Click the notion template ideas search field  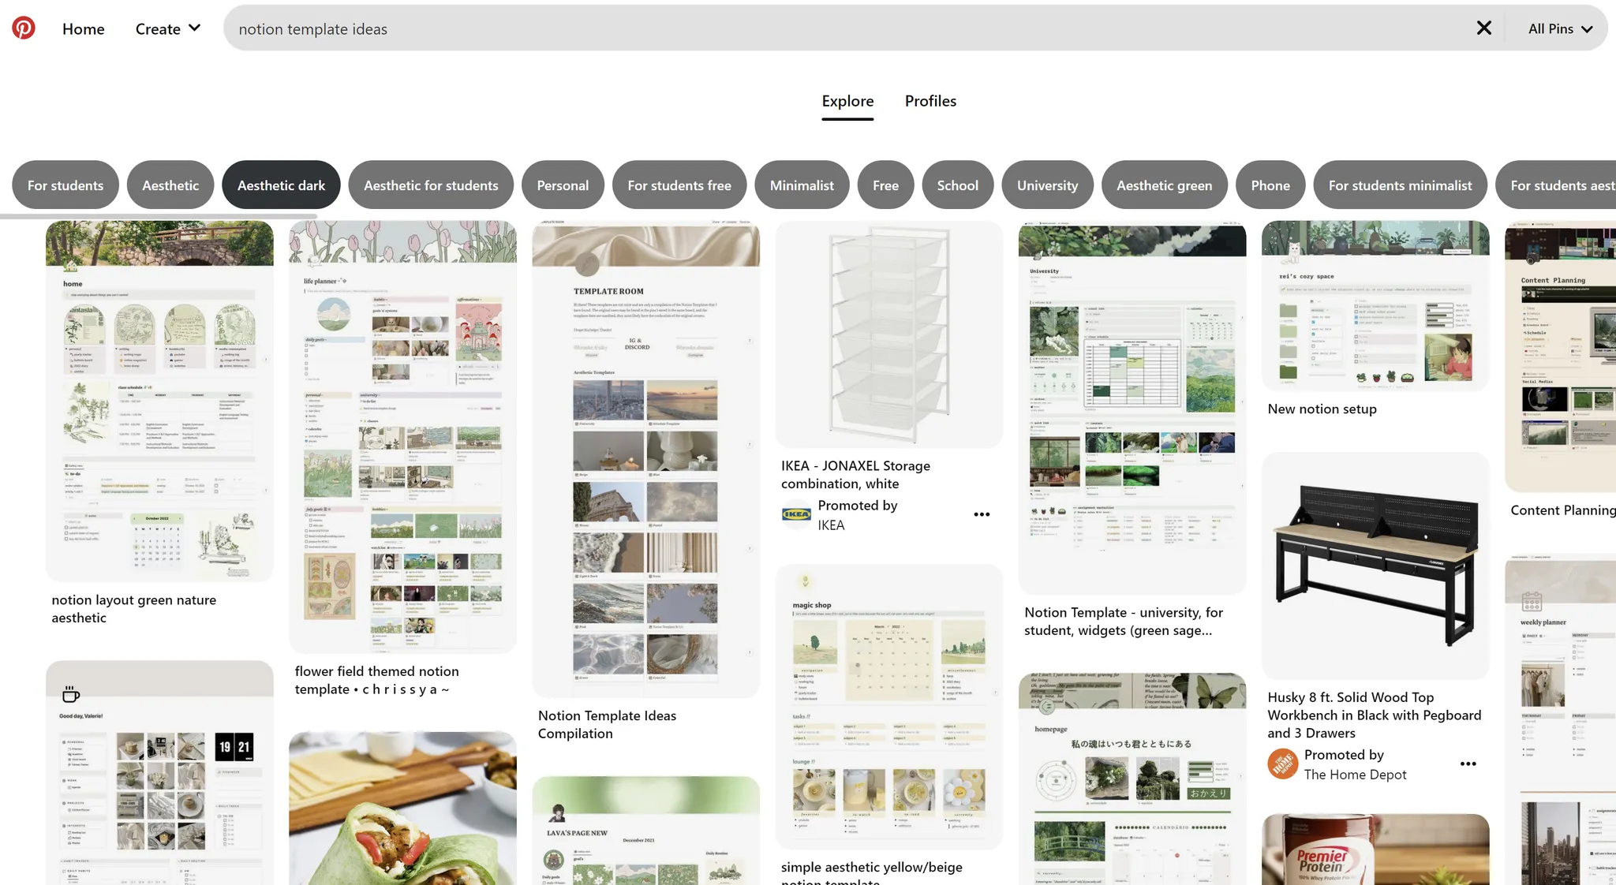pyautogui.click(x=789, y=28)
